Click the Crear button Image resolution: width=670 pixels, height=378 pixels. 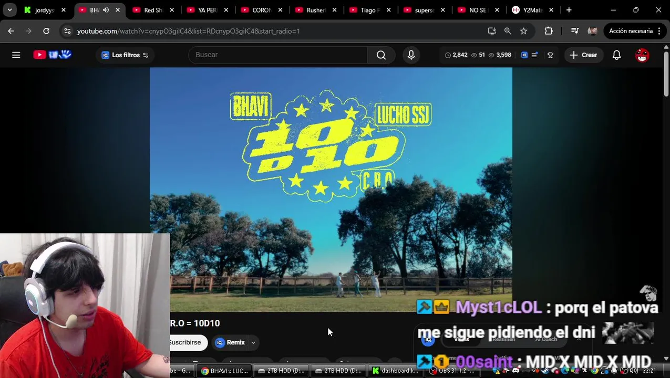coord(583,55)
